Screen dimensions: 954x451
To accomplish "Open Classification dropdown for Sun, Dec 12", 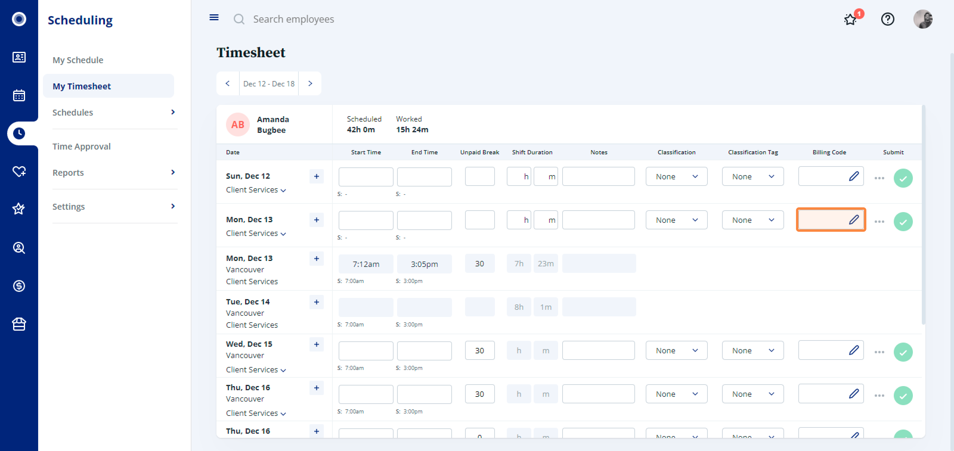I will tap(676, 176).
